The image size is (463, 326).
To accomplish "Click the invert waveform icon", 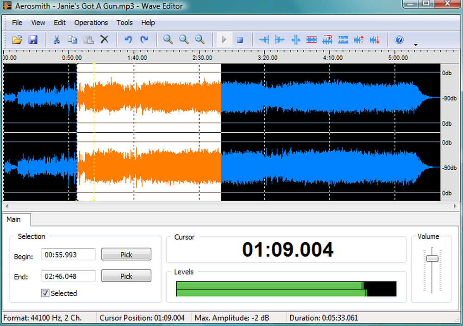I will coord(343,39).
